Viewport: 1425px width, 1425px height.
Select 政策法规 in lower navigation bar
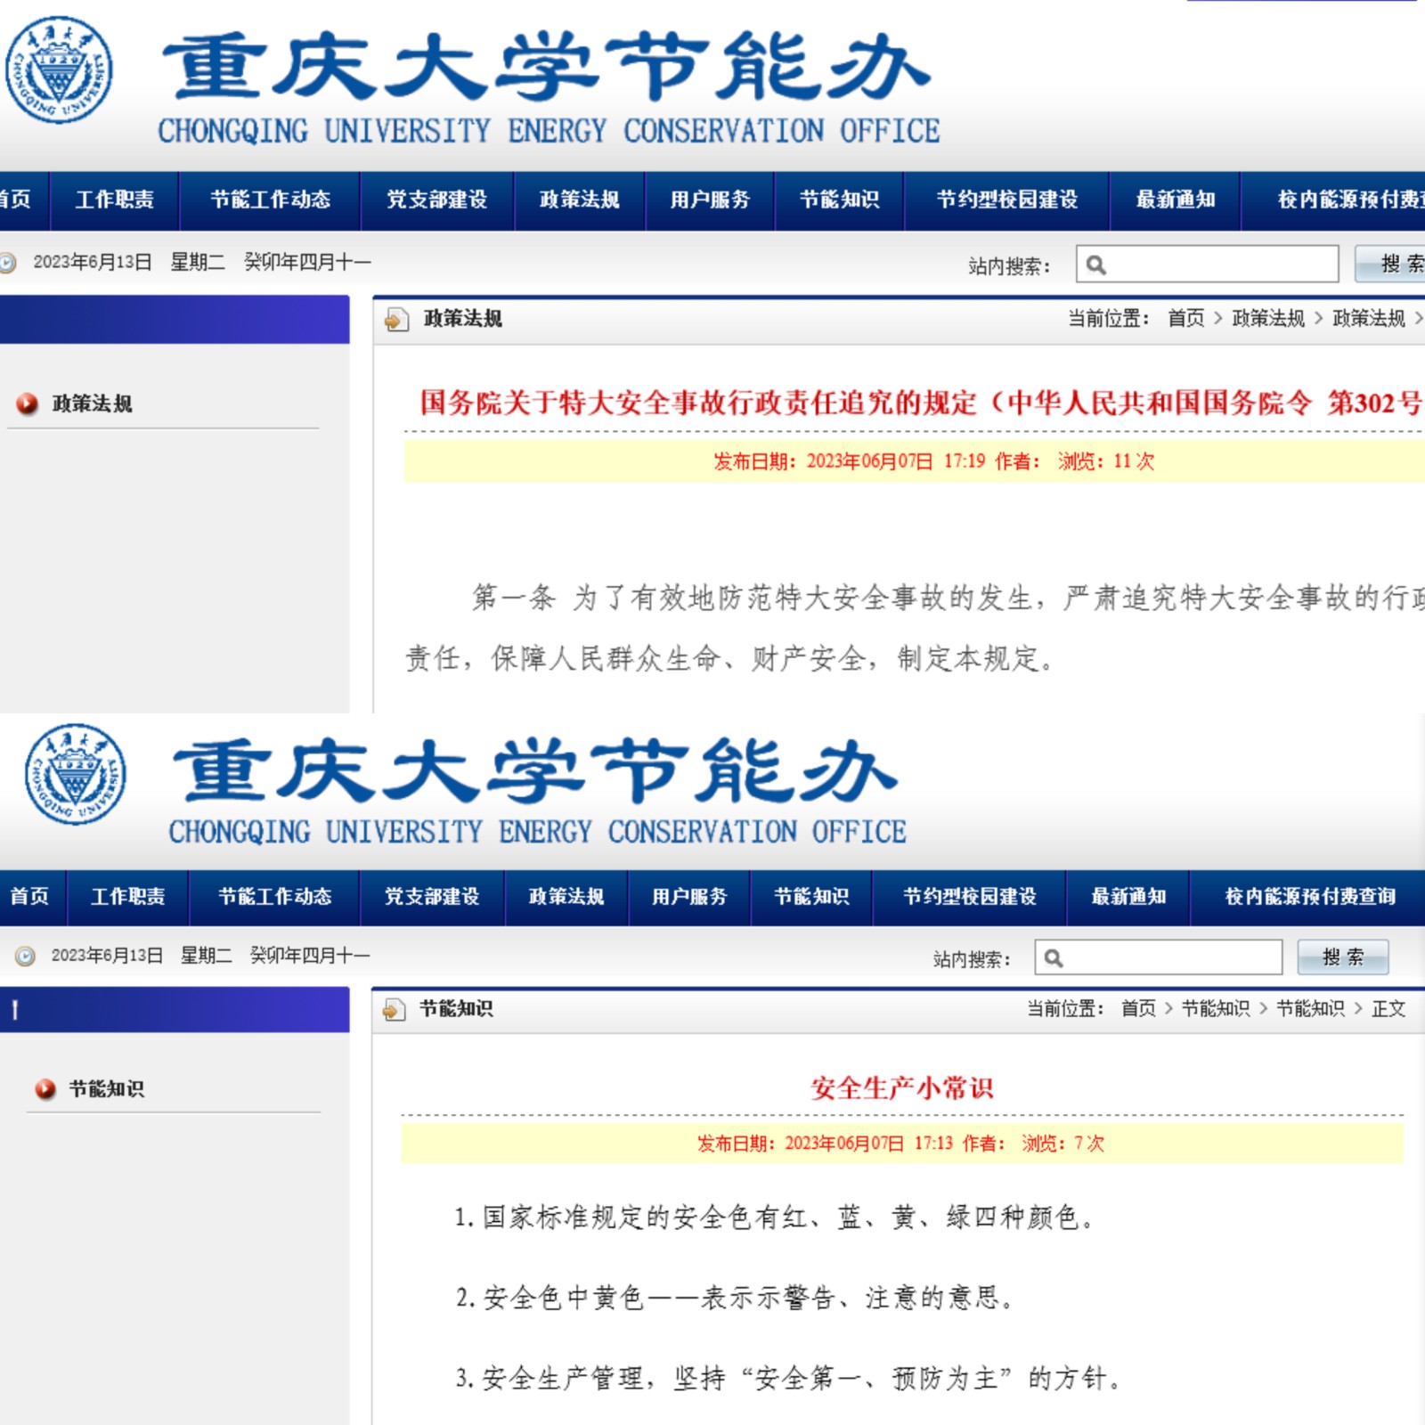coord(566,896)
